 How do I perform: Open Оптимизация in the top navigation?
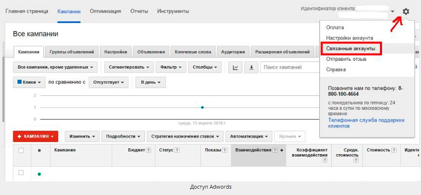[x=106, y=11]
